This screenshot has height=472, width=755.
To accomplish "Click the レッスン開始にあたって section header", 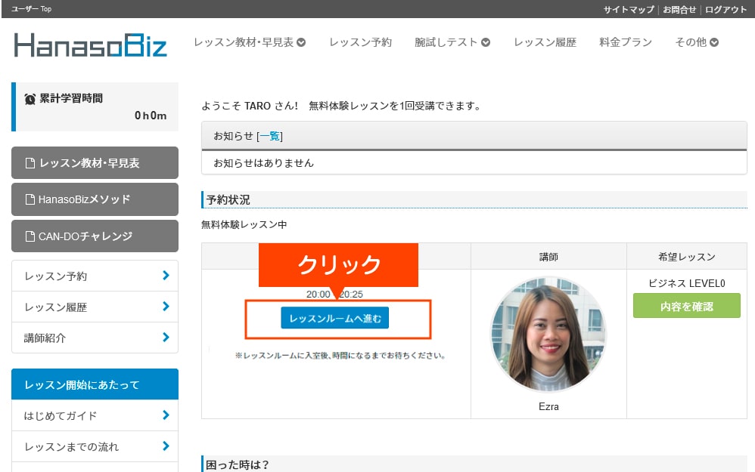I will click(x=95, y=384).
